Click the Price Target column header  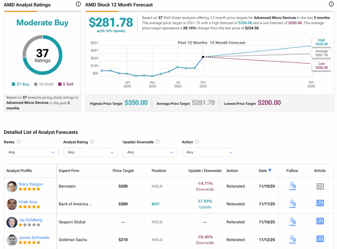(x=123, y=171)
